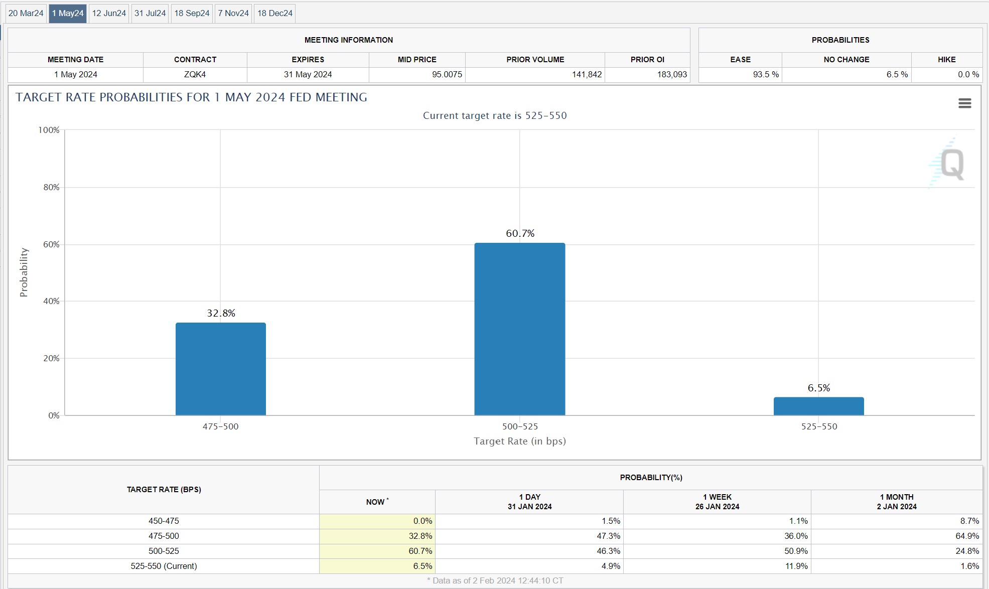
Task: Select the 525-550 (Current) table row label
Action: [164, 566]
